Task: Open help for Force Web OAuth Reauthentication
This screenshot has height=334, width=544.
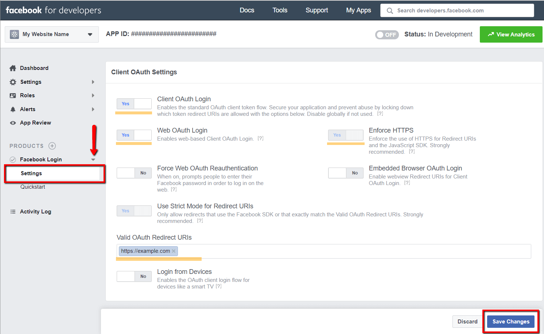Action: 174,189
